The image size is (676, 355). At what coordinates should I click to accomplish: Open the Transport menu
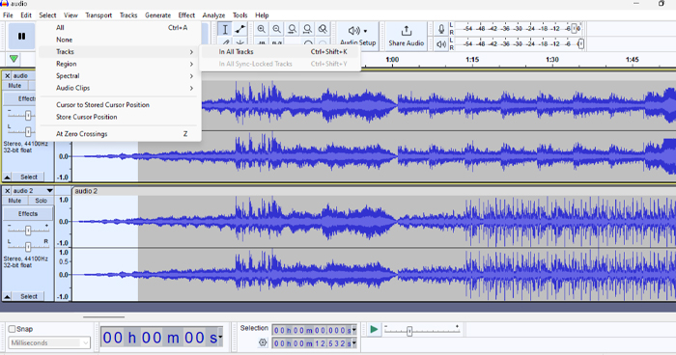(99, 15)
